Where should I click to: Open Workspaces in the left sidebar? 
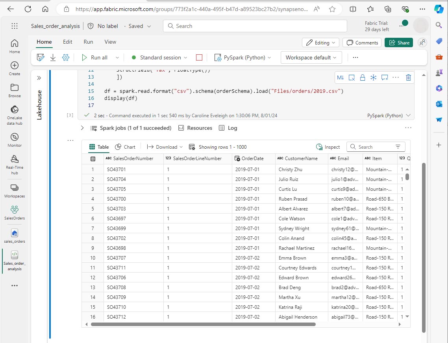point(15,191)
